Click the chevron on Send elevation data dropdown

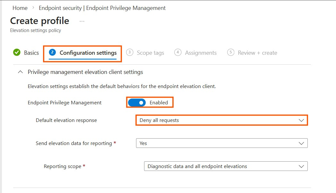[301, 143]
